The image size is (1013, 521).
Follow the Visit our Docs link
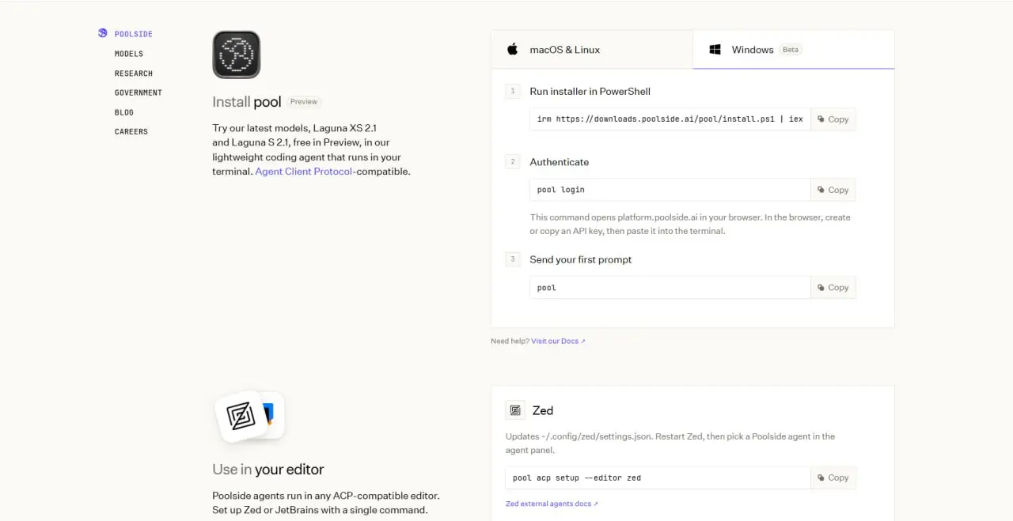(559, 342)
